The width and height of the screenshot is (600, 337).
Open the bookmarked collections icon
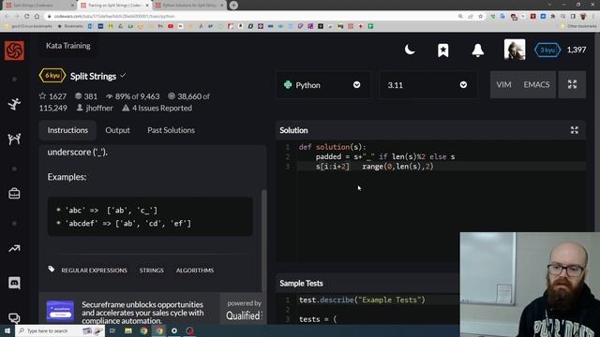pyautogui.click(x=443, y=50)
